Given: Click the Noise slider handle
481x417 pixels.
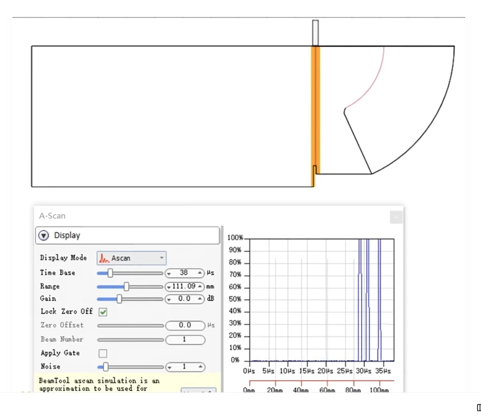Looking at the screenshot, I should click(106, 367).
